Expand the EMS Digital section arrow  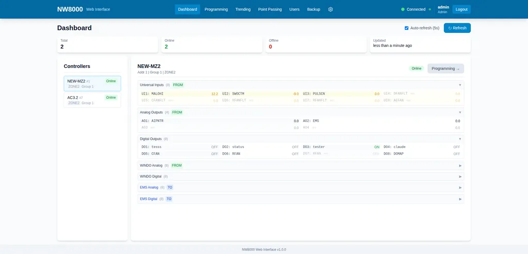coord(460,199)
